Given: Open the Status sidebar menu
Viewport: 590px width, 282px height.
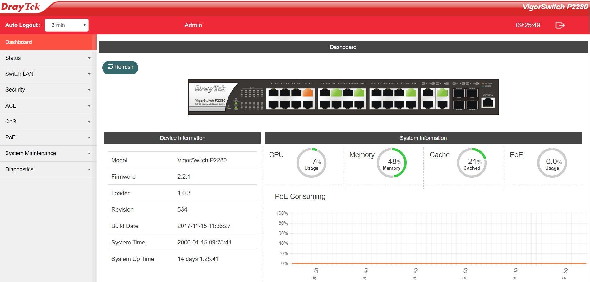Looking at the screenshot, I should tap(48, 58).
